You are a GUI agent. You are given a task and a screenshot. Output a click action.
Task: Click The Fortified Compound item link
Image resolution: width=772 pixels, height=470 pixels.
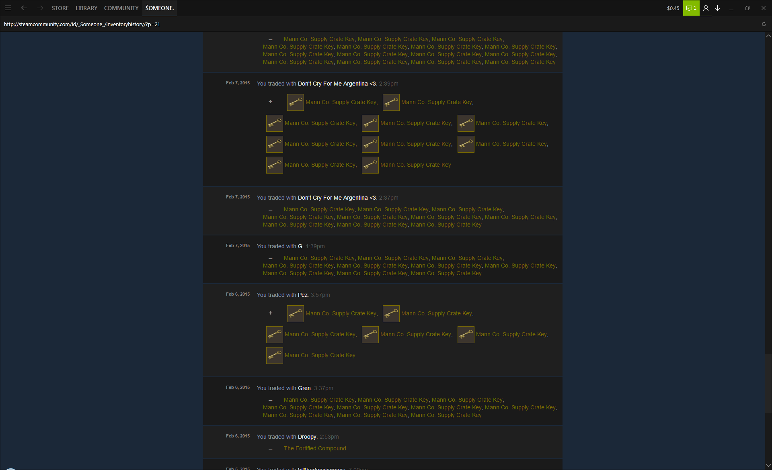pyautogui.click(x=315, y=448)
